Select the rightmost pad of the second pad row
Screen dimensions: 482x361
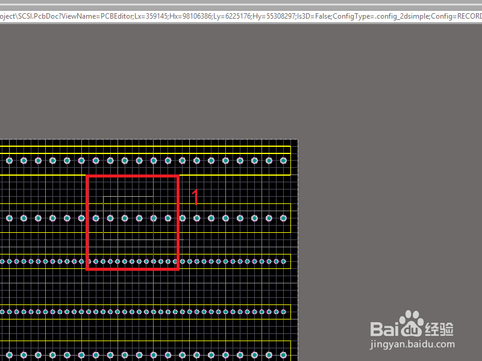(x=283, y=218)
